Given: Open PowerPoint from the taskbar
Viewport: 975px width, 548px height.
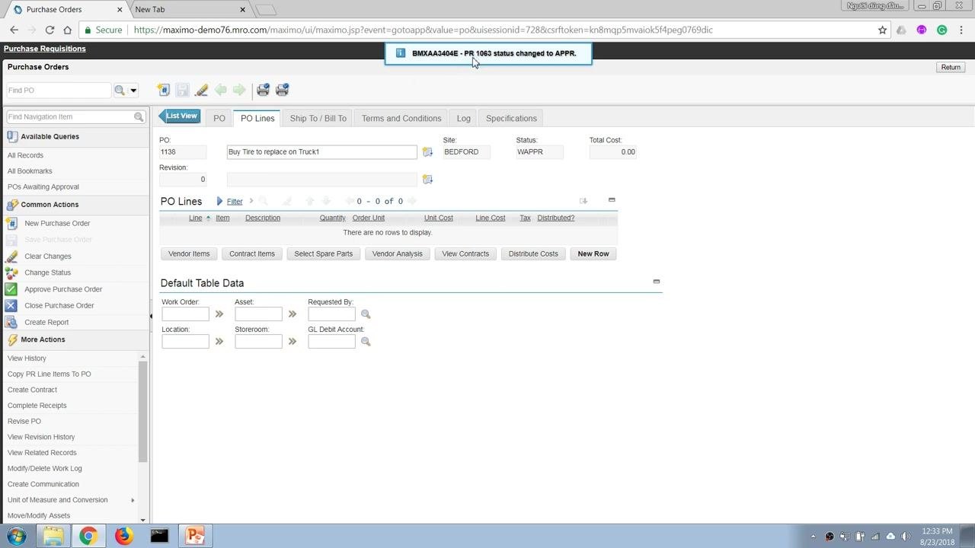Looking at the screenshot, I should (x=195, y=536).
